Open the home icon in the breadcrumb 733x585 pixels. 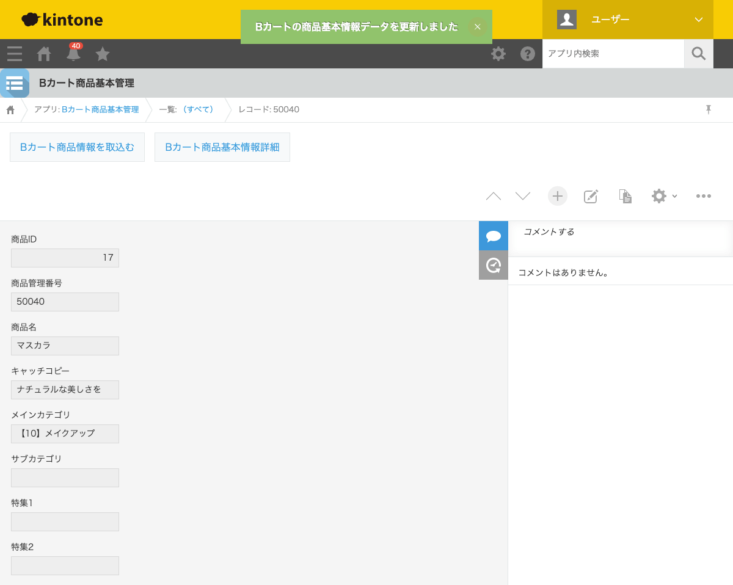click(10, 109)
